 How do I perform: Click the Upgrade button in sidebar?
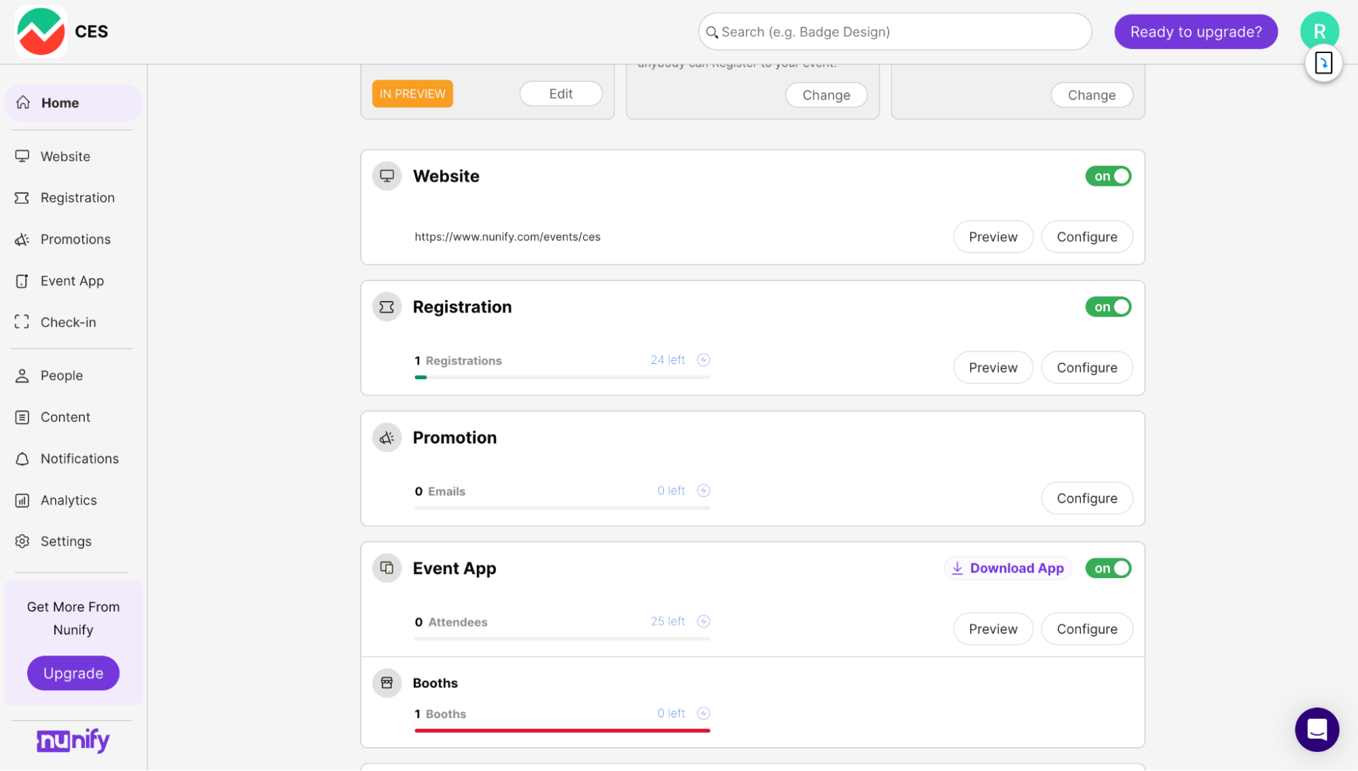point(73,673)
